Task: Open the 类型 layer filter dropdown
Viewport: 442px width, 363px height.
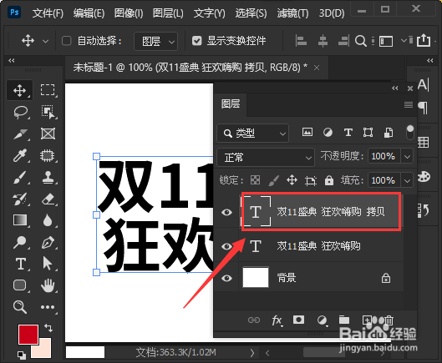Action: [253, 133]
